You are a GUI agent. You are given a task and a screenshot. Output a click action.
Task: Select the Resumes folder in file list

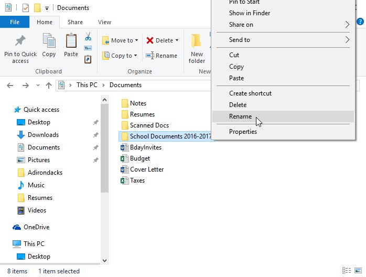coord(138,114)
